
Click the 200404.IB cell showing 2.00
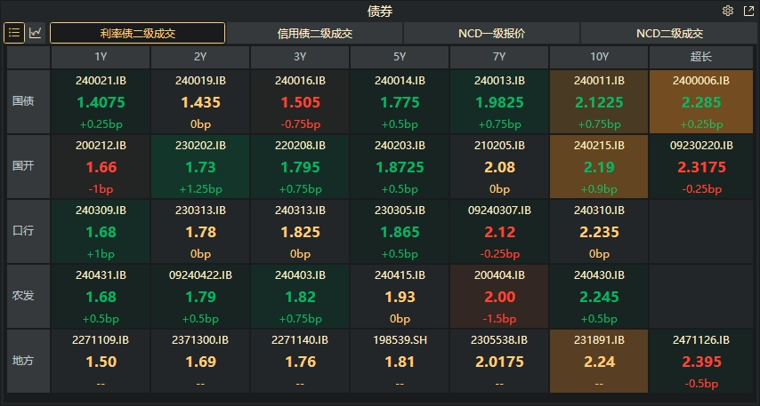499,295
